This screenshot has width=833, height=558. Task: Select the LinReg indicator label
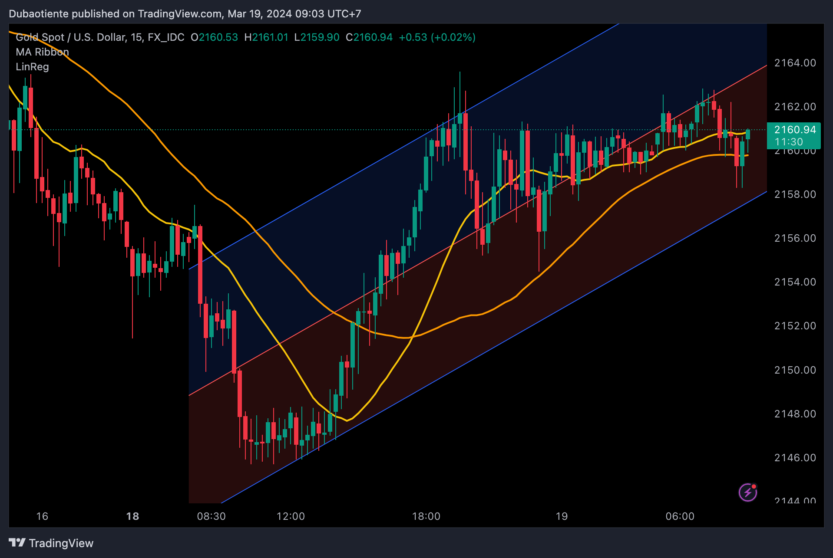click(x=32, y=67)
